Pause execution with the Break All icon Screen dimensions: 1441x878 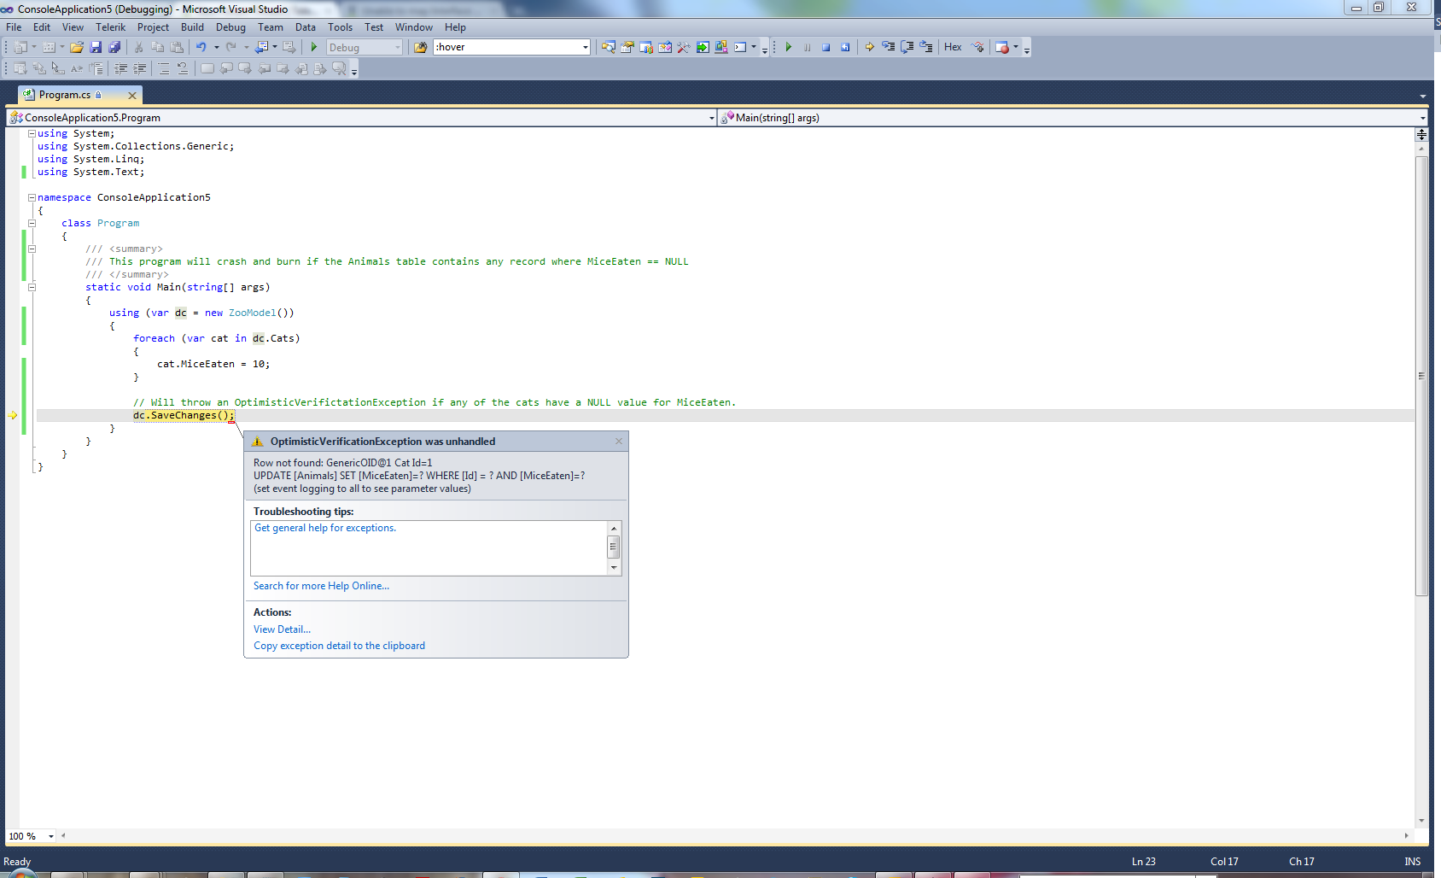808,47
